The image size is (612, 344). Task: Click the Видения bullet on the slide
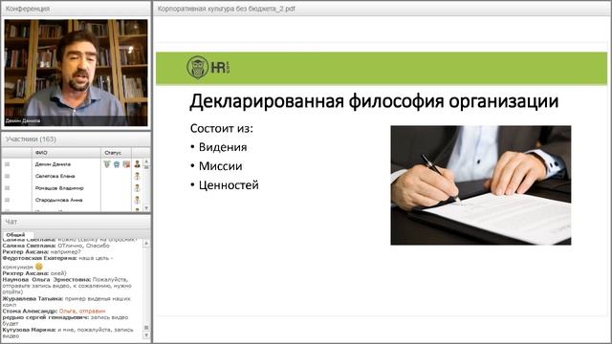(x=223, y=147)
